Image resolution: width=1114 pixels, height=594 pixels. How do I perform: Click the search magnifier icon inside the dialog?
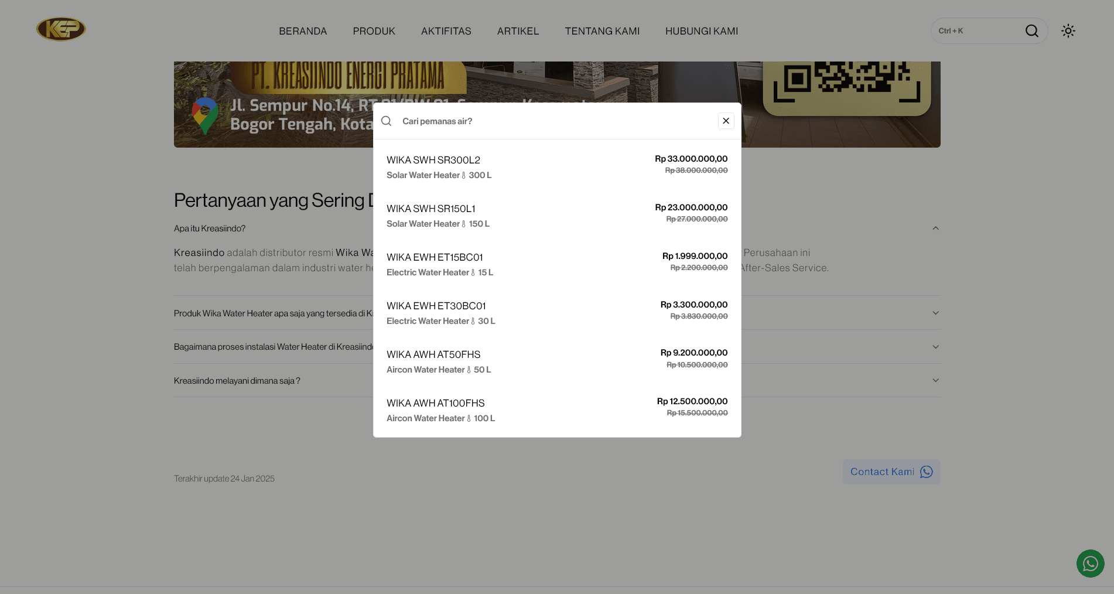pos(387,121)
